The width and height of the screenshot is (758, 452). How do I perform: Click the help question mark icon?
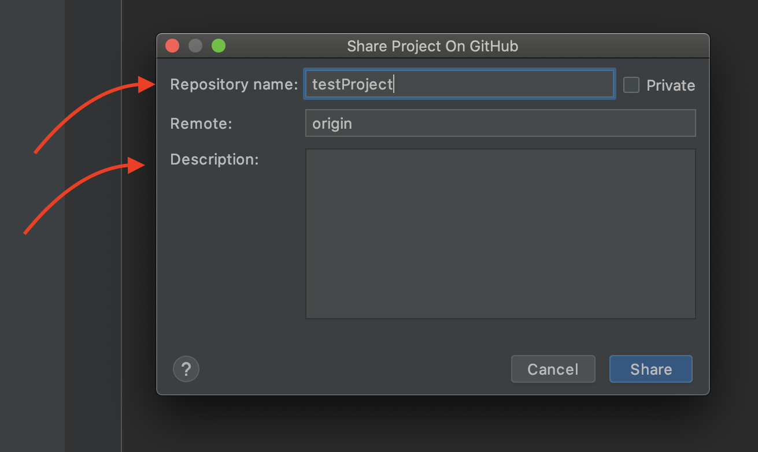[186, 369]
